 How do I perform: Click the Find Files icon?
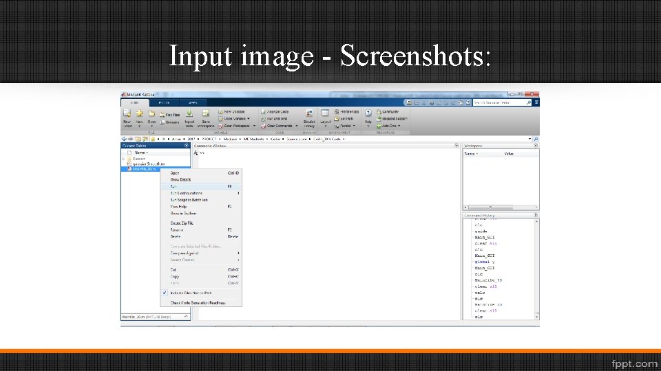[x=162, y=115]
